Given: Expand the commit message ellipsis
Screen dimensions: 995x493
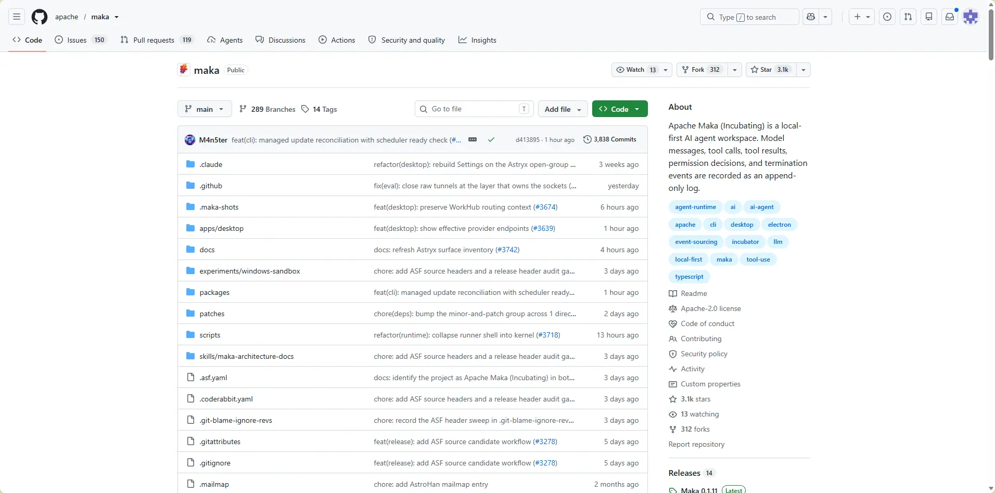Looking at the screenshot, I should [x=473, y=139].
